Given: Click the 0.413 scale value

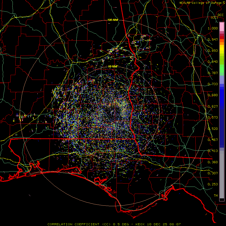Looking at the screenshot, I should pyautogui.click(x=213, y=151).
